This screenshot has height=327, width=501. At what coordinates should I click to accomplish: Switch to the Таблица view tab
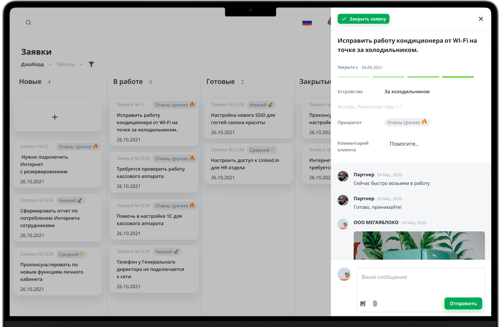tap(66, 64)
